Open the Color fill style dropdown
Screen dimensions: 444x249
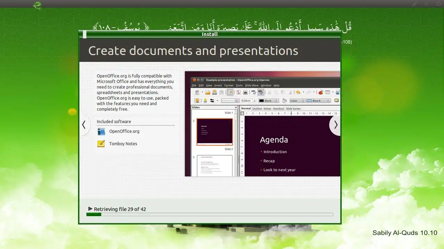click(x=297, y=101)
